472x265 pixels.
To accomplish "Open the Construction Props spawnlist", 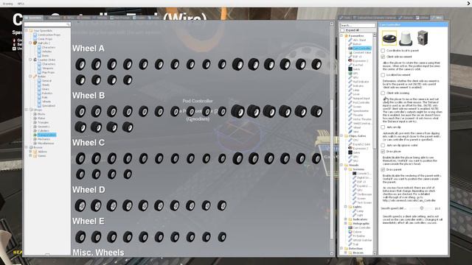I will 47,35.
